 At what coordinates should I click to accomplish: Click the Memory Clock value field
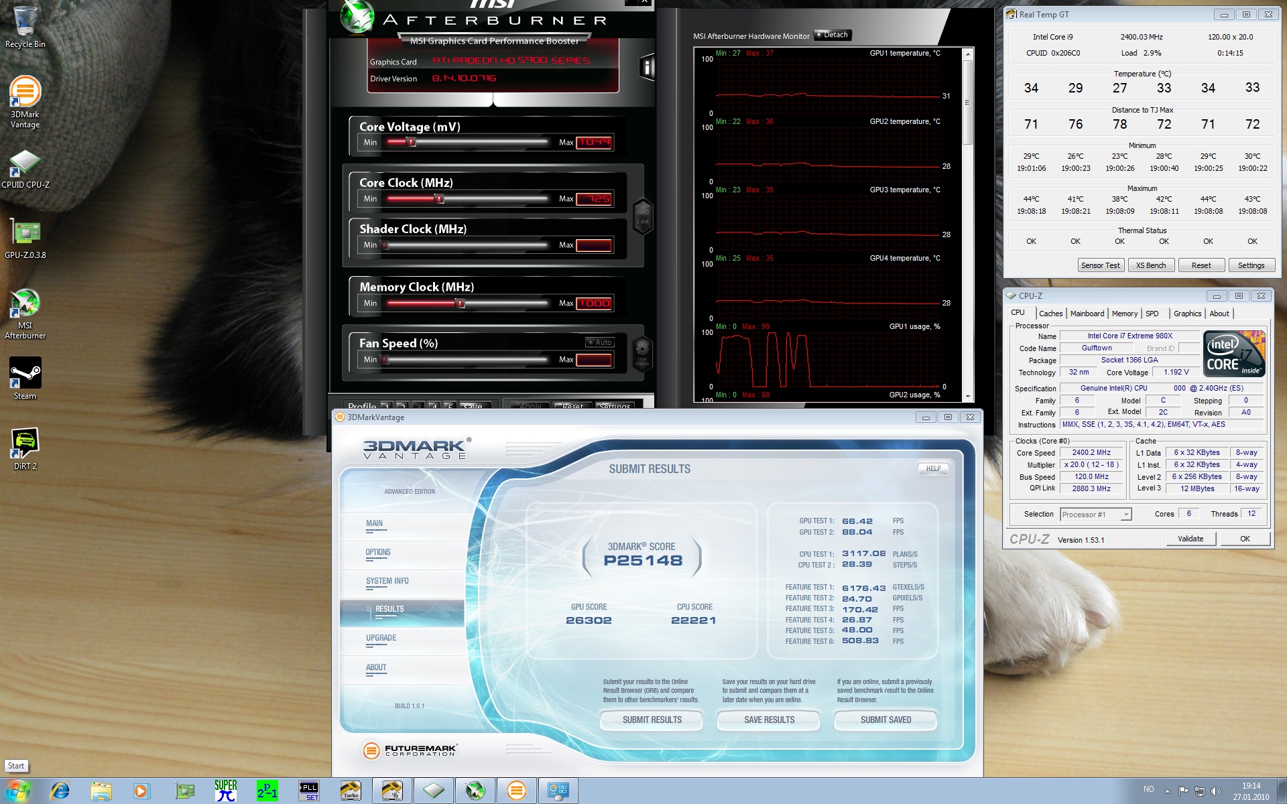click(594, 304)
